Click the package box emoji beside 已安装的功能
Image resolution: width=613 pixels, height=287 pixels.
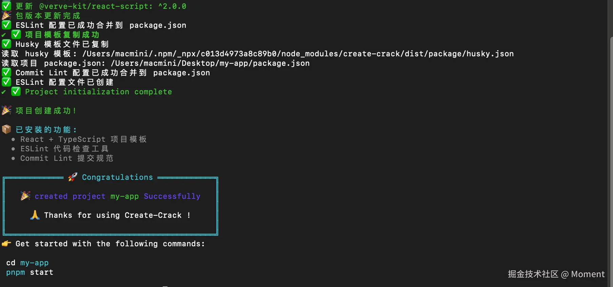(6, 130)
